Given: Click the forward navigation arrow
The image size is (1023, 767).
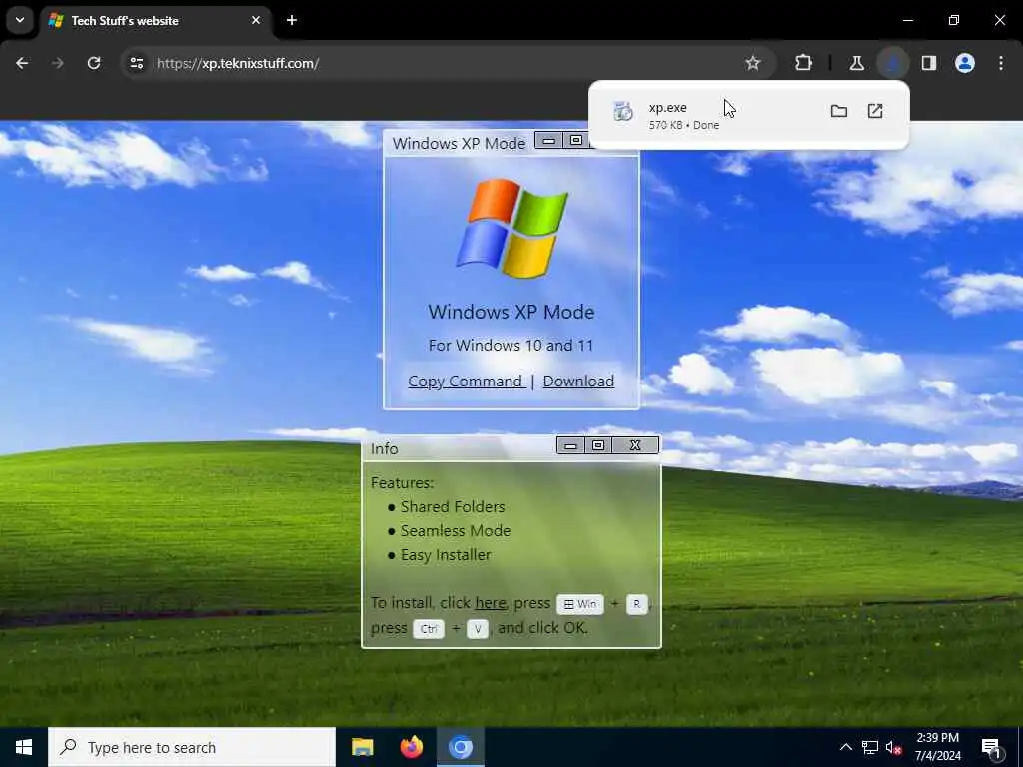Looking at the screenshot, I should (57, 63).
